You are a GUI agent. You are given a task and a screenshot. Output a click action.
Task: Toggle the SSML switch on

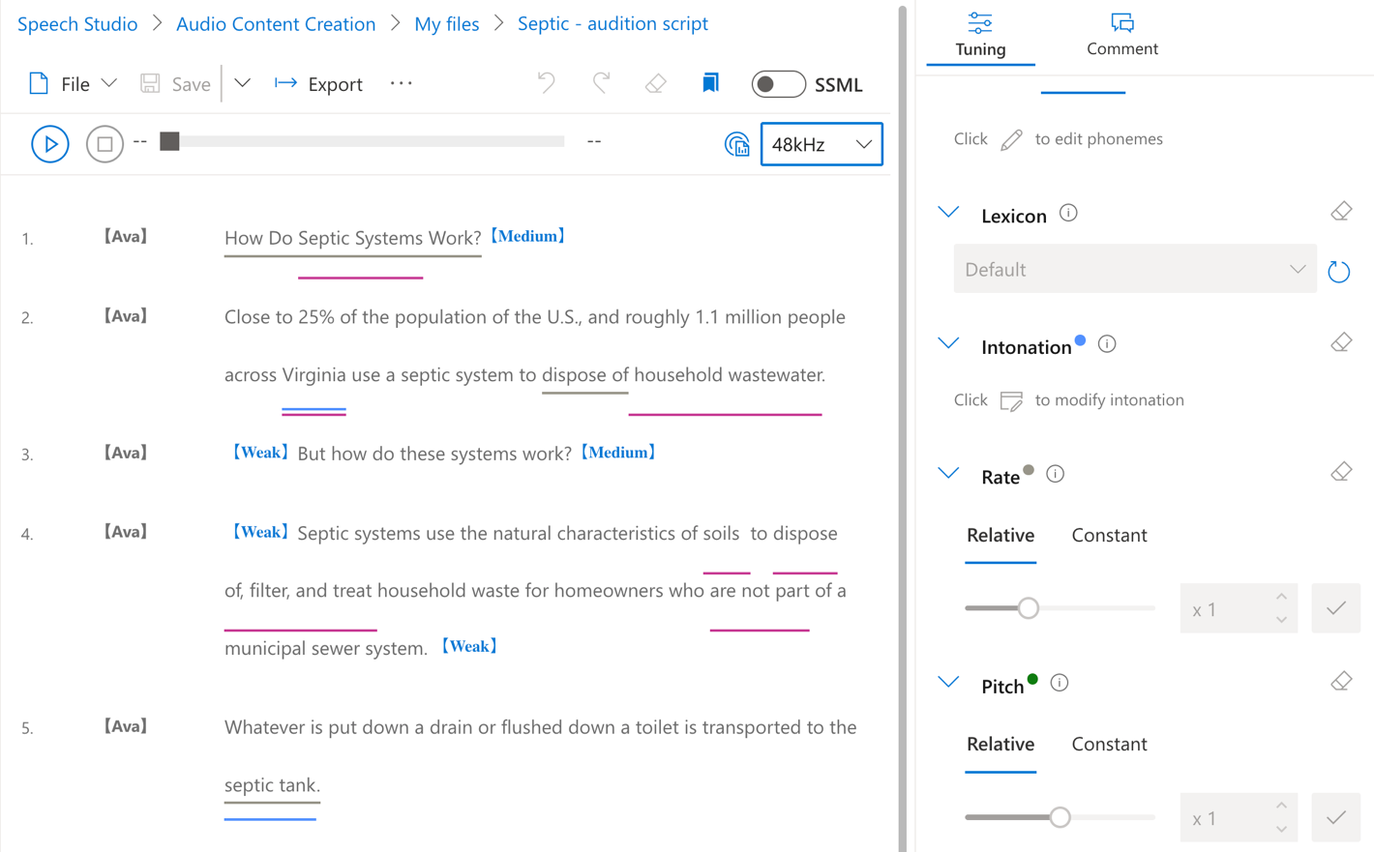pos(778,84)
